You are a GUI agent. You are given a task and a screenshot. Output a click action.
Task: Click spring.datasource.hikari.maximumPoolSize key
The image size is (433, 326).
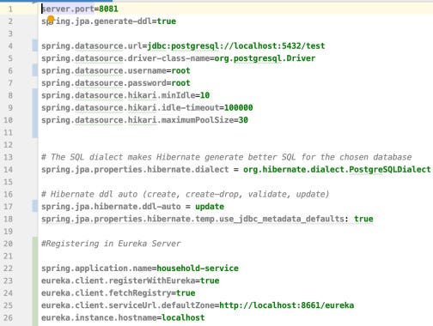tap(137, 120)
